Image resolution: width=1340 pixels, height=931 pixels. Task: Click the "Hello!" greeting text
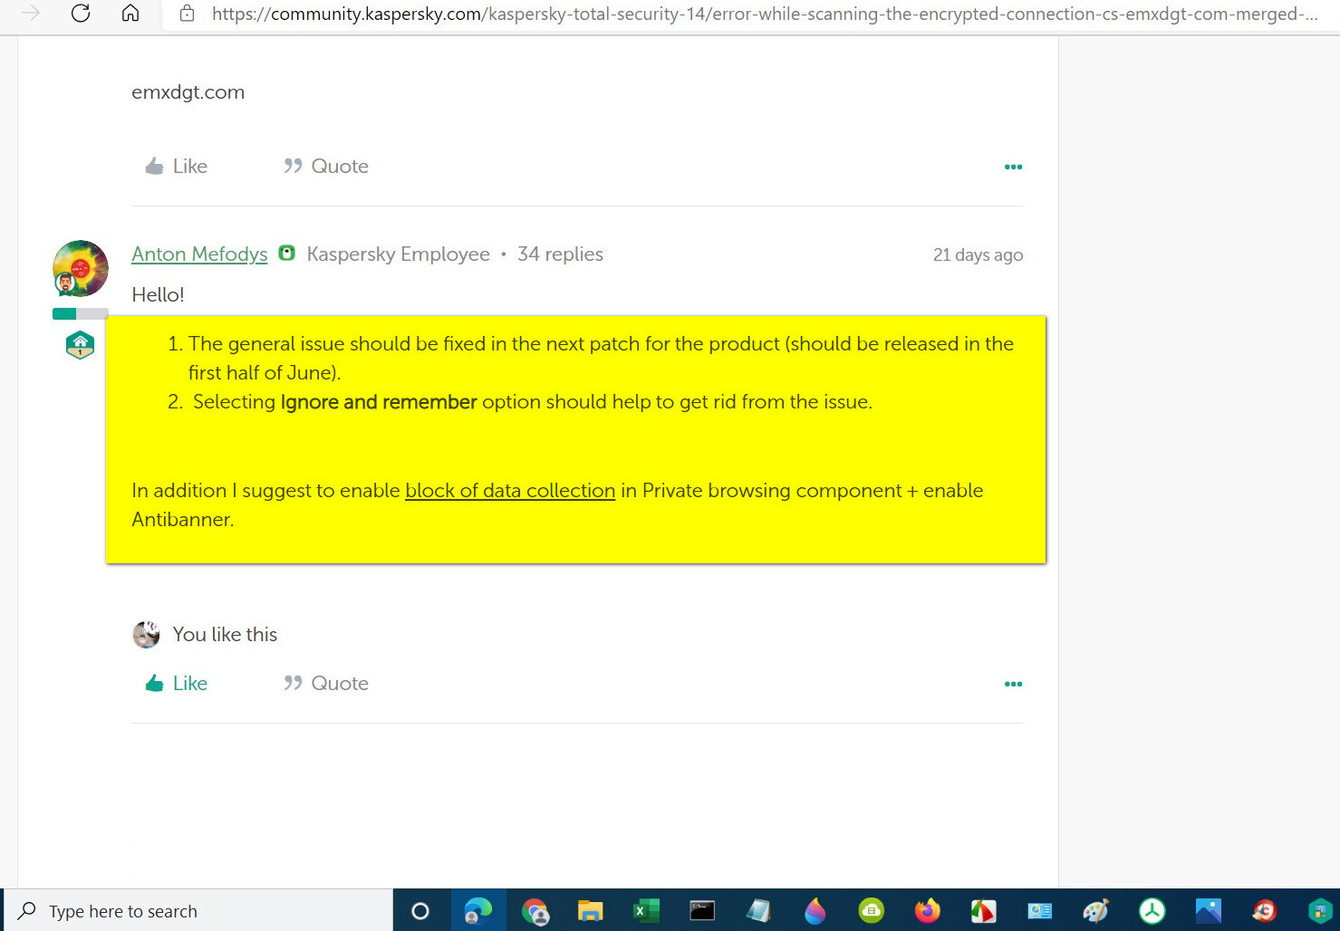pyautogui.click(x=158, y=295)
